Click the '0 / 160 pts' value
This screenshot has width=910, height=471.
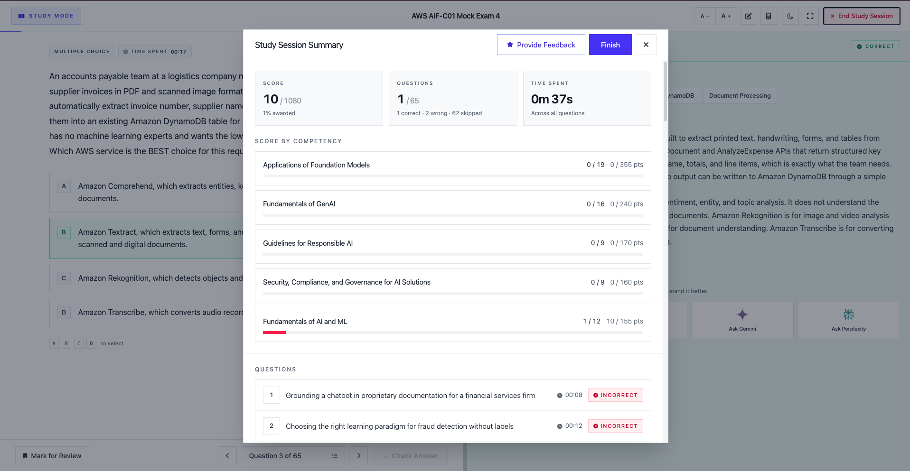[x=627, y=282]
